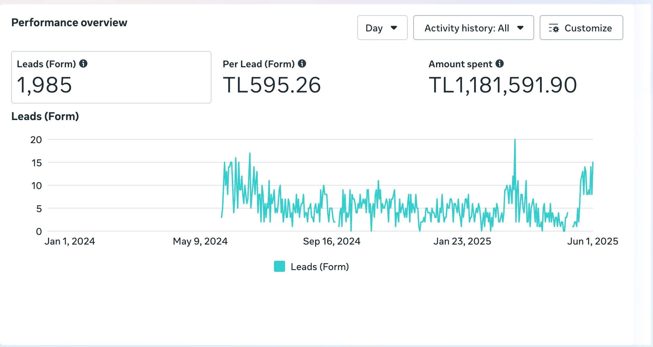Click the Performance overview heading
The image size is (653, 347).
point(69,22)
